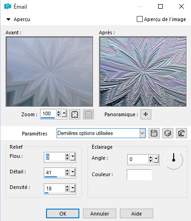Open help with the Aide button
Viewport: 191px width, 221px height.
pos(136,214)
